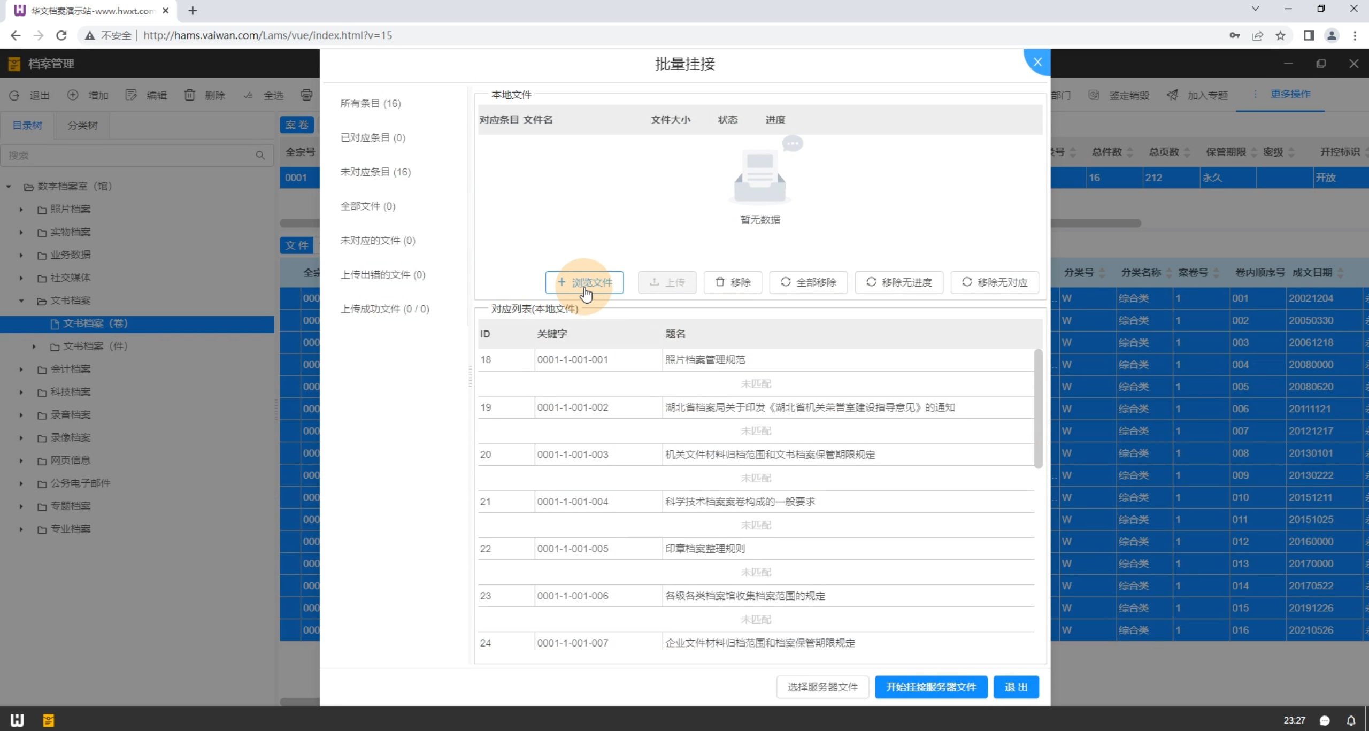Click the 删除 trash icon in toolbar
This screenshot has height=731, width=1369.
(190, 95)
